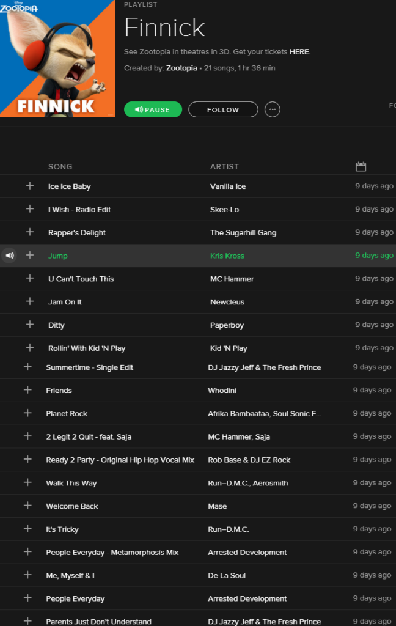396x626 pixels.
Task: Open the more options ellipsis button
Action: (x=273, y=109)
